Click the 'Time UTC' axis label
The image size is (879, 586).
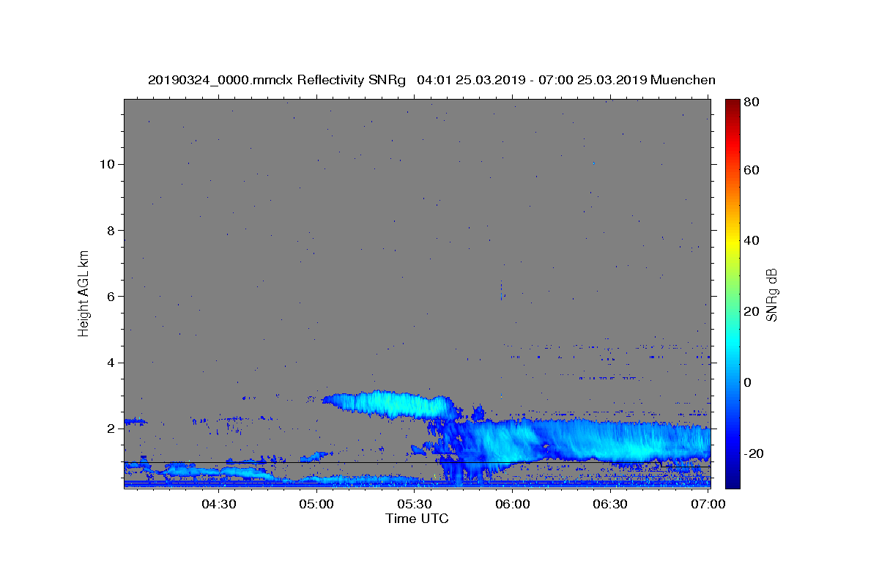click(417, 519)
